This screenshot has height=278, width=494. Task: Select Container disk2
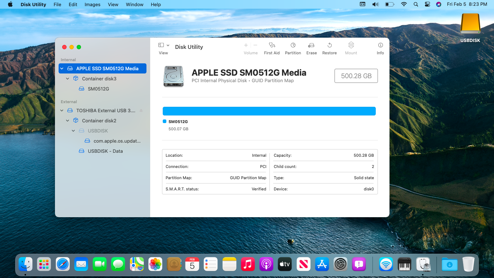click(x=99, y=121)
